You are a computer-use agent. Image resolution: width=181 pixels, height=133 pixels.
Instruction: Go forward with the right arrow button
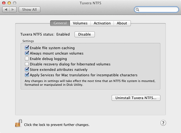point(13,9)
